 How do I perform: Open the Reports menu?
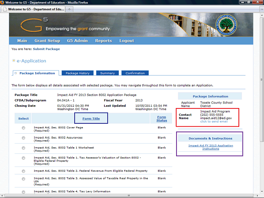click(x=104, y=41)
